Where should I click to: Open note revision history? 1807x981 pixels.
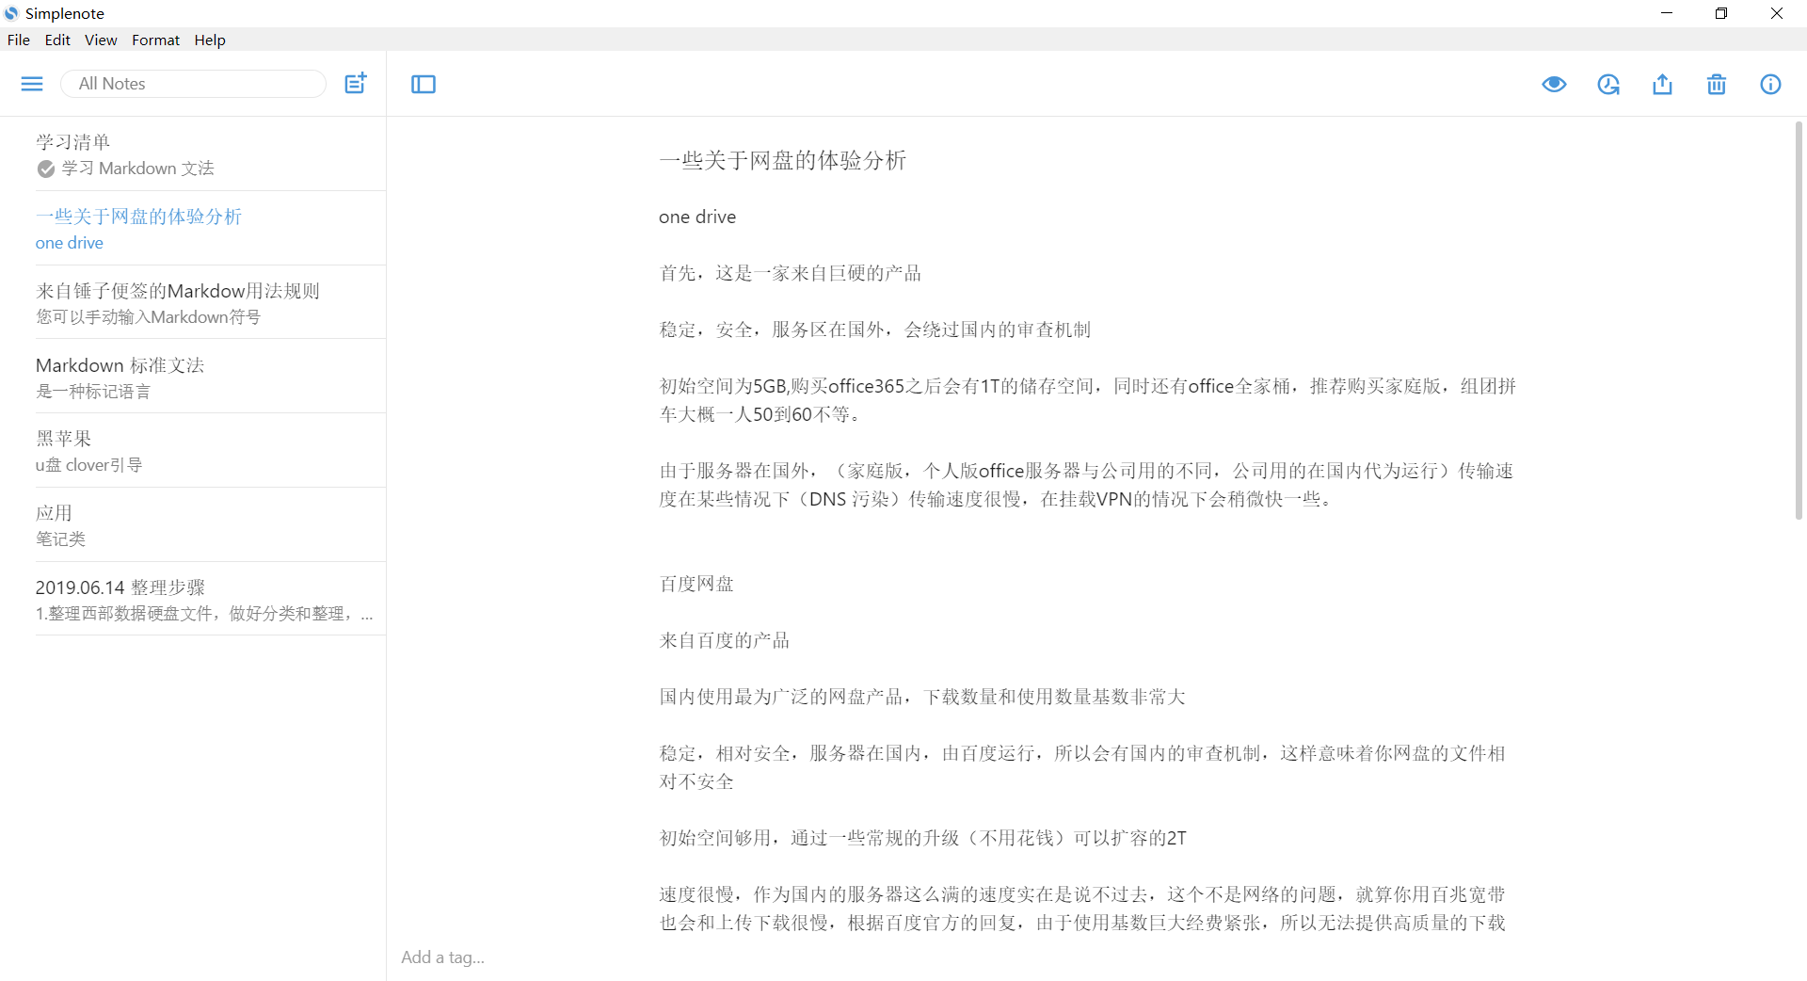click(1608, 85)
